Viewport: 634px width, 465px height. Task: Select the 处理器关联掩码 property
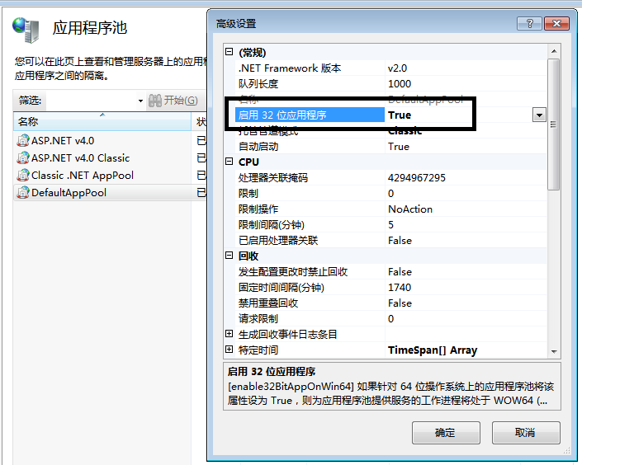click(x=273, y=178)
